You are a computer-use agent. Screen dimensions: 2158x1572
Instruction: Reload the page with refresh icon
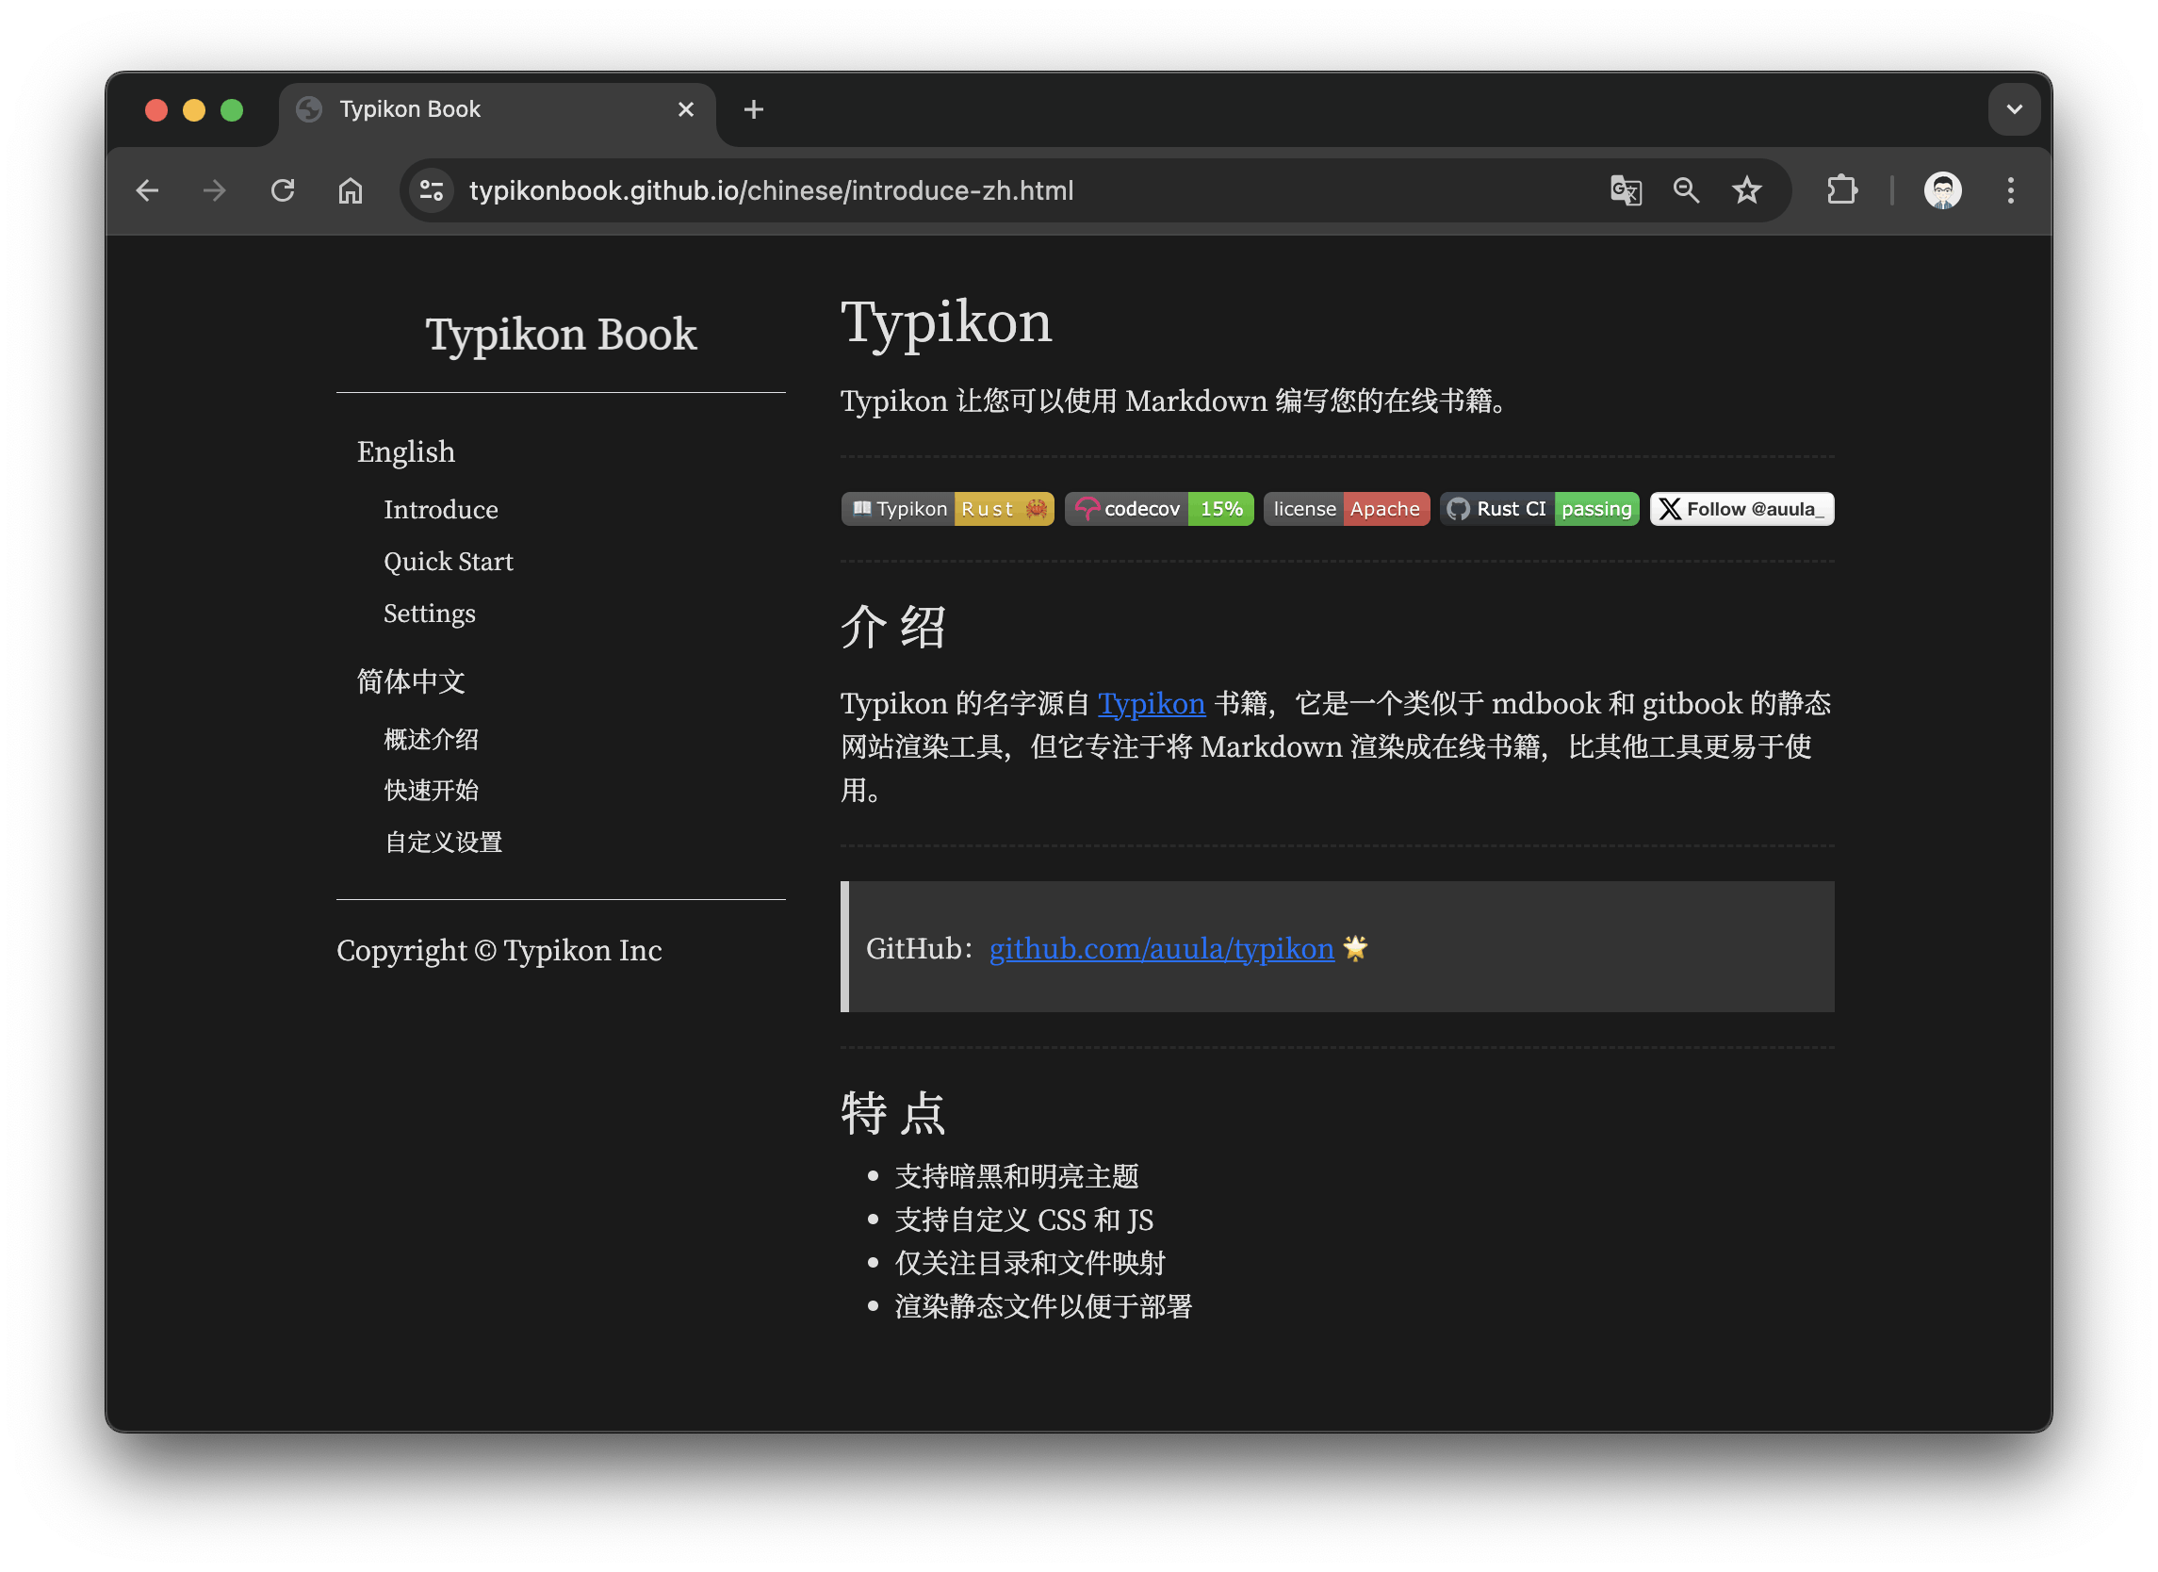pyautogui.click(x=283, y=190)
